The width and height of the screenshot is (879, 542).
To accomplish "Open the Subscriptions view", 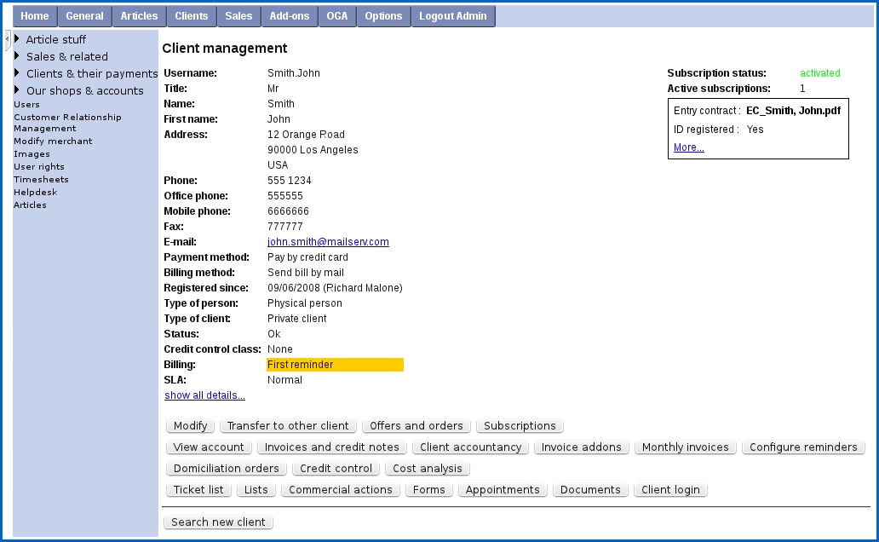I will pyautogui.click(x=520, y=426).
